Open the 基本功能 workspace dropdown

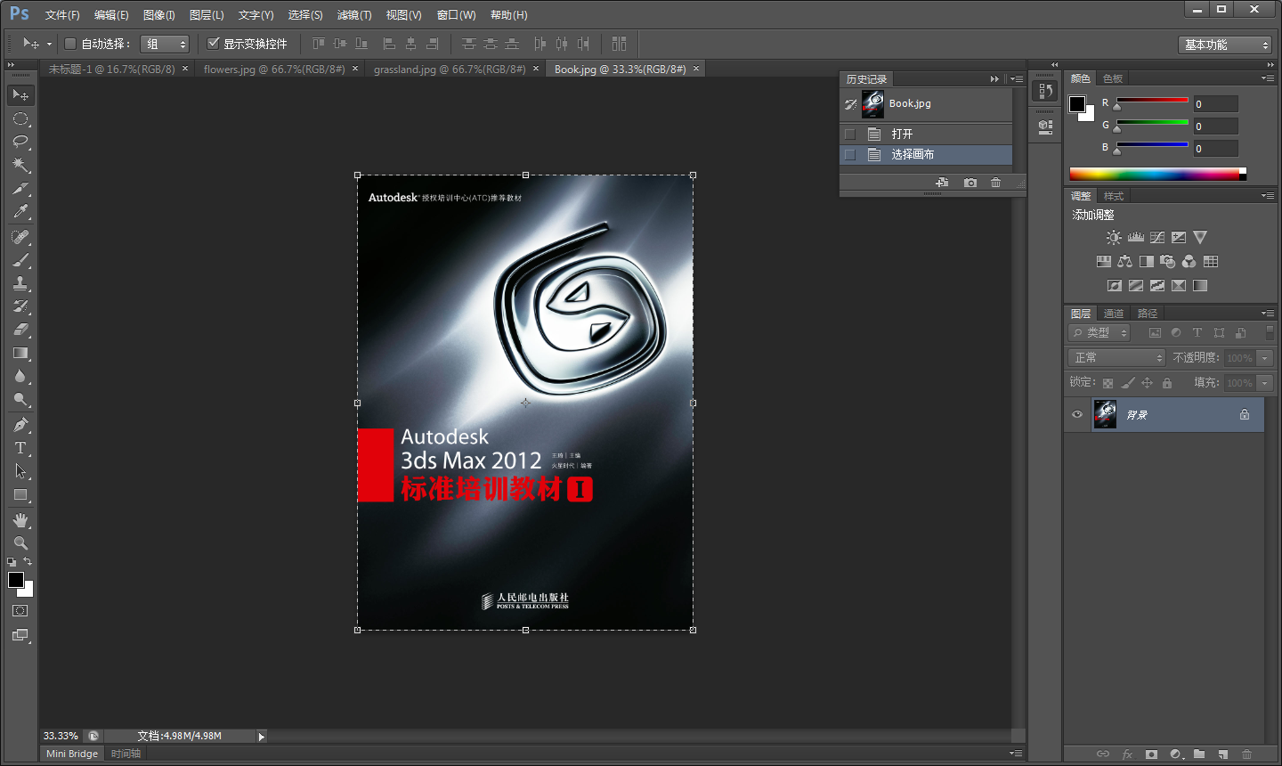(x=1225, y=45)
